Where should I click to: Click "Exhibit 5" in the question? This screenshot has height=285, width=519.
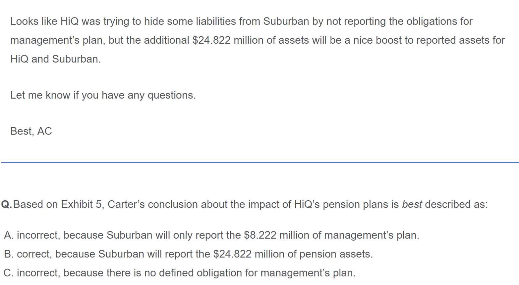pyautogui.click(x=81, y=204)
